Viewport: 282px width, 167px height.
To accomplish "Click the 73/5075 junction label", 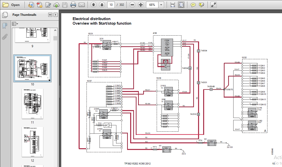I will coord(229,89).
